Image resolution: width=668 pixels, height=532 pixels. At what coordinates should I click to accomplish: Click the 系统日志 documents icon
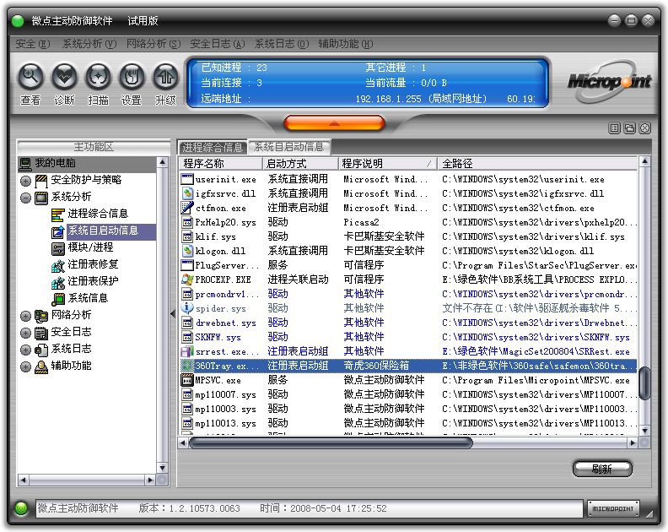[41, 350]
